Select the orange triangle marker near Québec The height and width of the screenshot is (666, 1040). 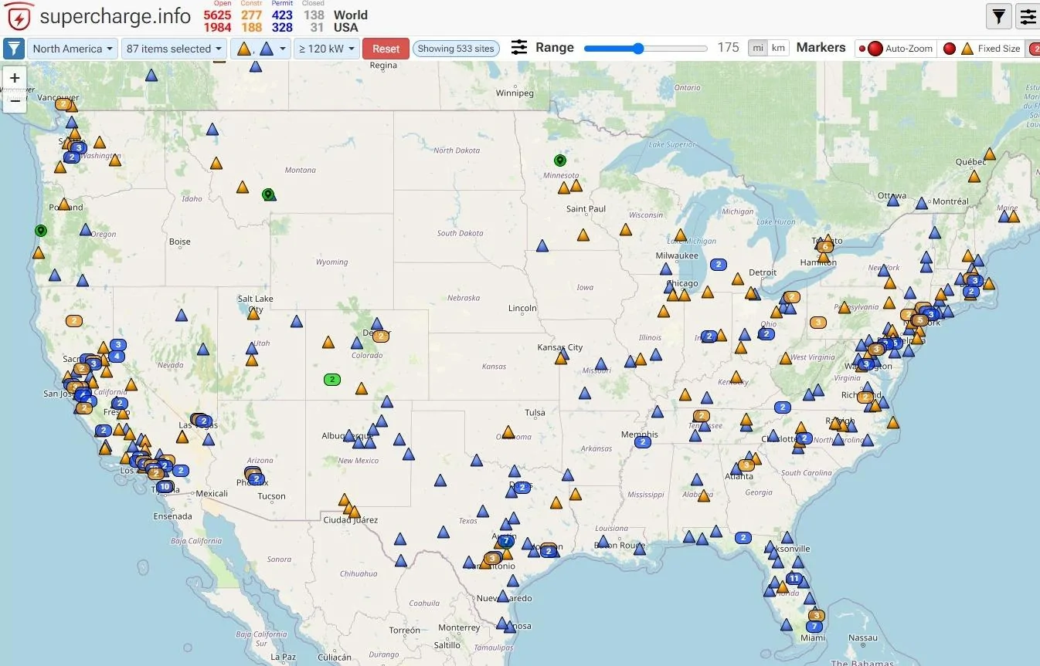click(x=990, y=154)
